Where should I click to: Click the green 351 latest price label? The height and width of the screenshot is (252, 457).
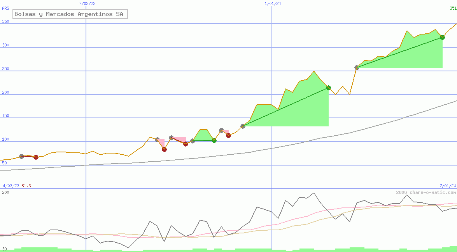[x=453, y=8]
